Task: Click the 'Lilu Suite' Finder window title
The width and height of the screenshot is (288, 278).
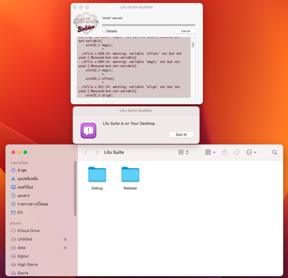Action: coord(114,152)
